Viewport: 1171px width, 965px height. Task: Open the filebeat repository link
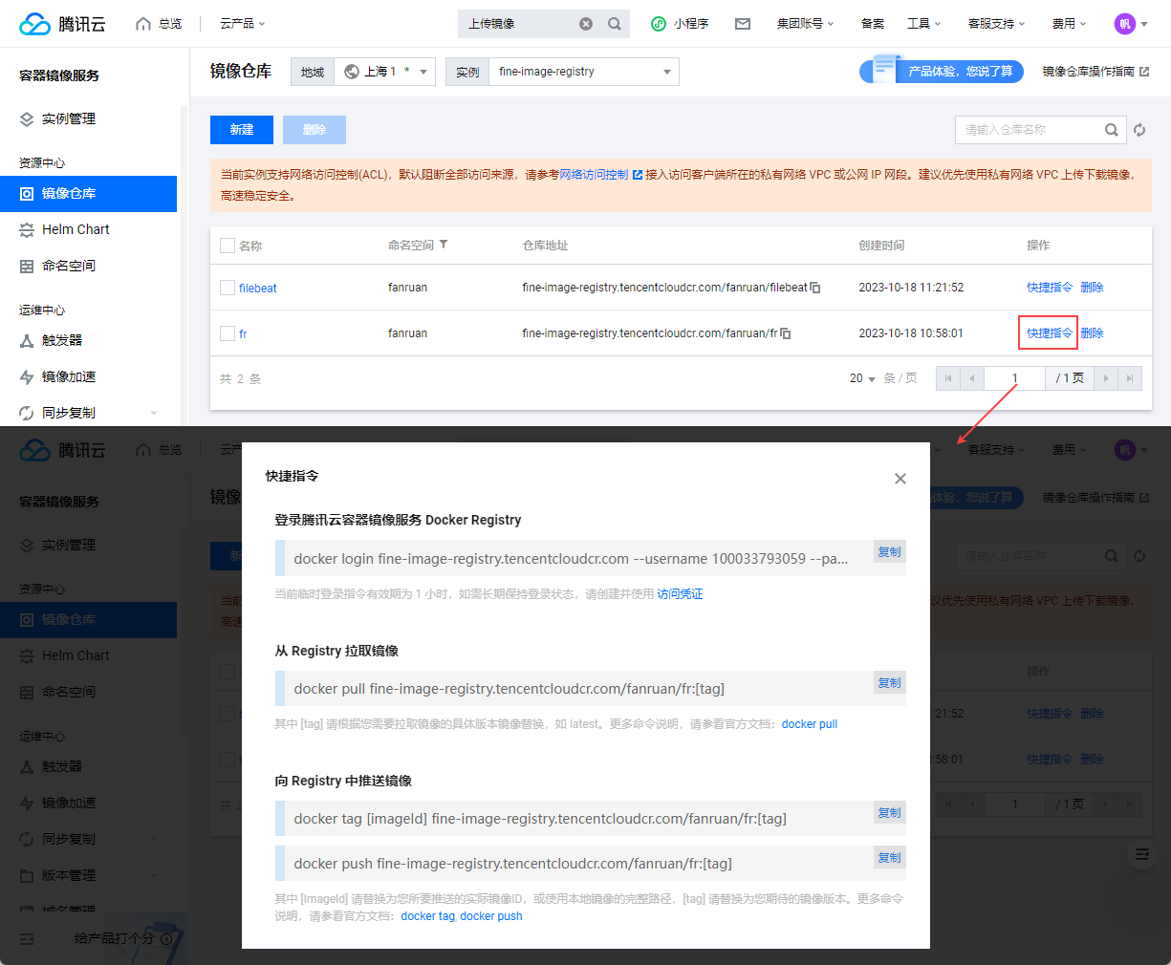[x=258, y=288]
